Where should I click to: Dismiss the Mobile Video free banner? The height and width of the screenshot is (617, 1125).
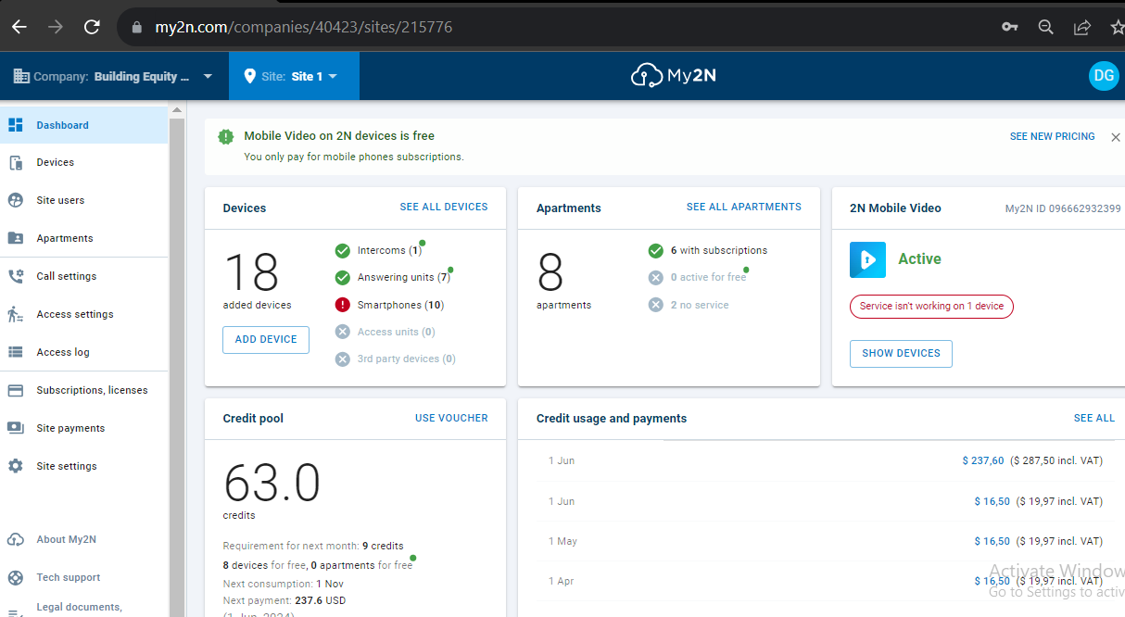[x=1116, y=136]
